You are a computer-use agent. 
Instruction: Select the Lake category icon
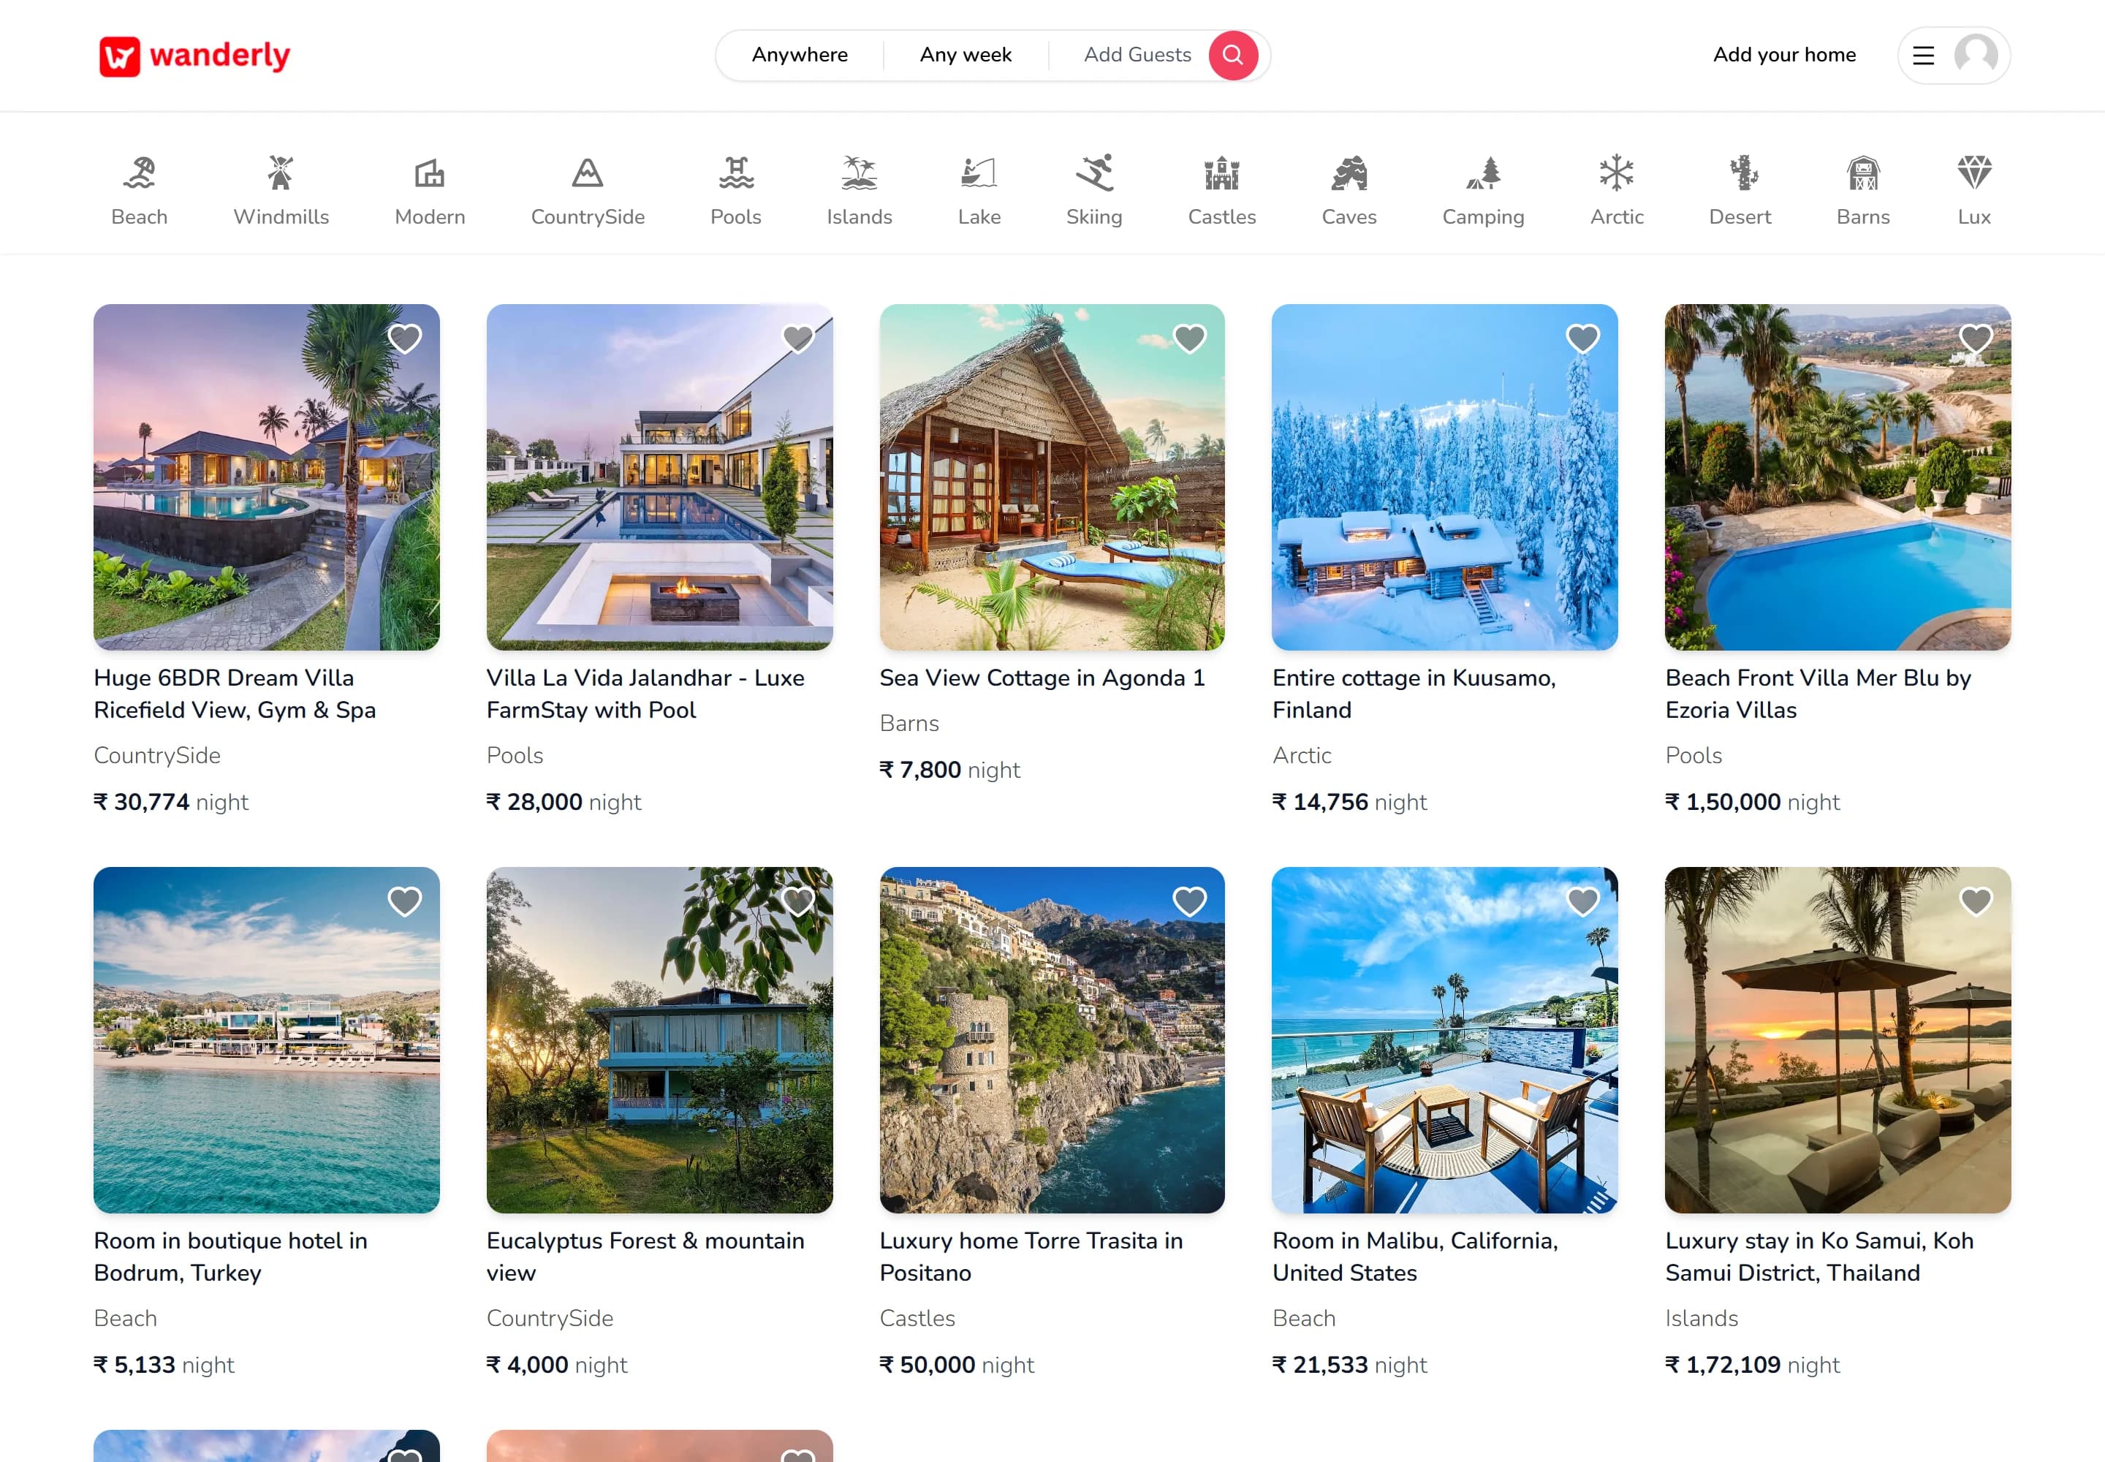(x=978, y=173)
